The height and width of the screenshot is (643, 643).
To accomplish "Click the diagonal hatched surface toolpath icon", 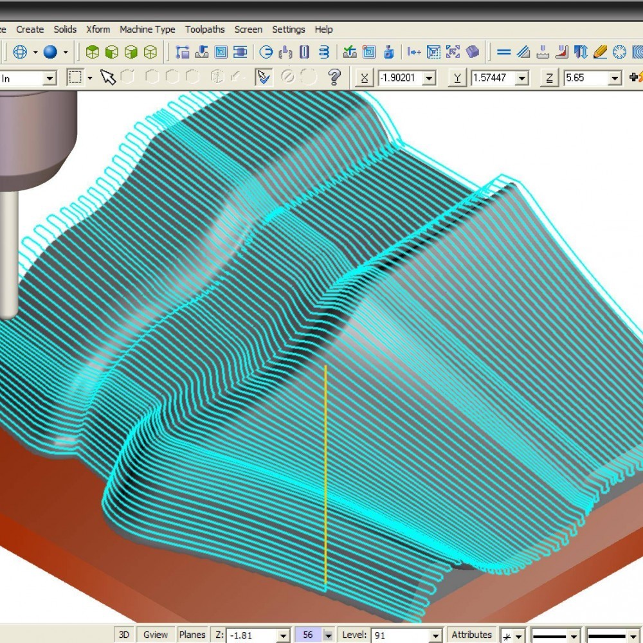I will (523, 52).
